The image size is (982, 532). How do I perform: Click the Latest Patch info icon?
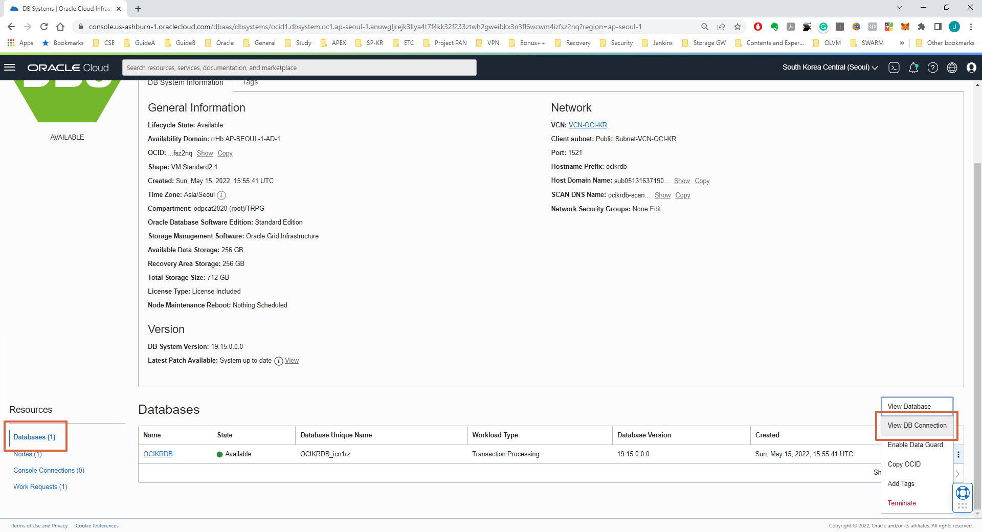coord(279,361)
